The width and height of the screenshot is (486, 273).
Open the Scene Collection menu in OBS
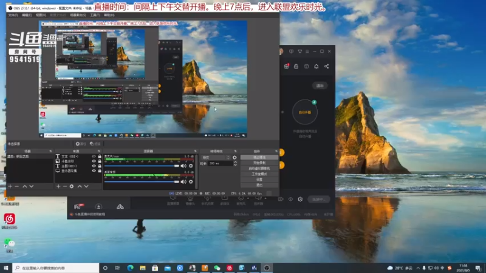click(78, 15)
